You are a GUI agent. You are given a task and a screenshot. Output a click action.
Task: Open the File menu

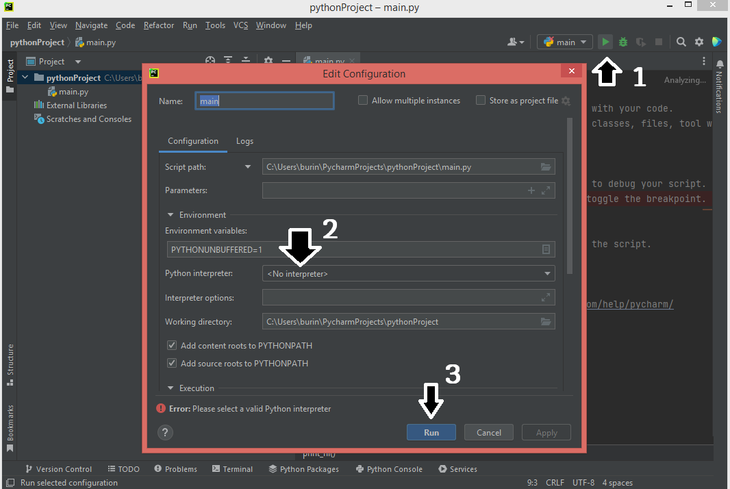[x=12, y=25]
